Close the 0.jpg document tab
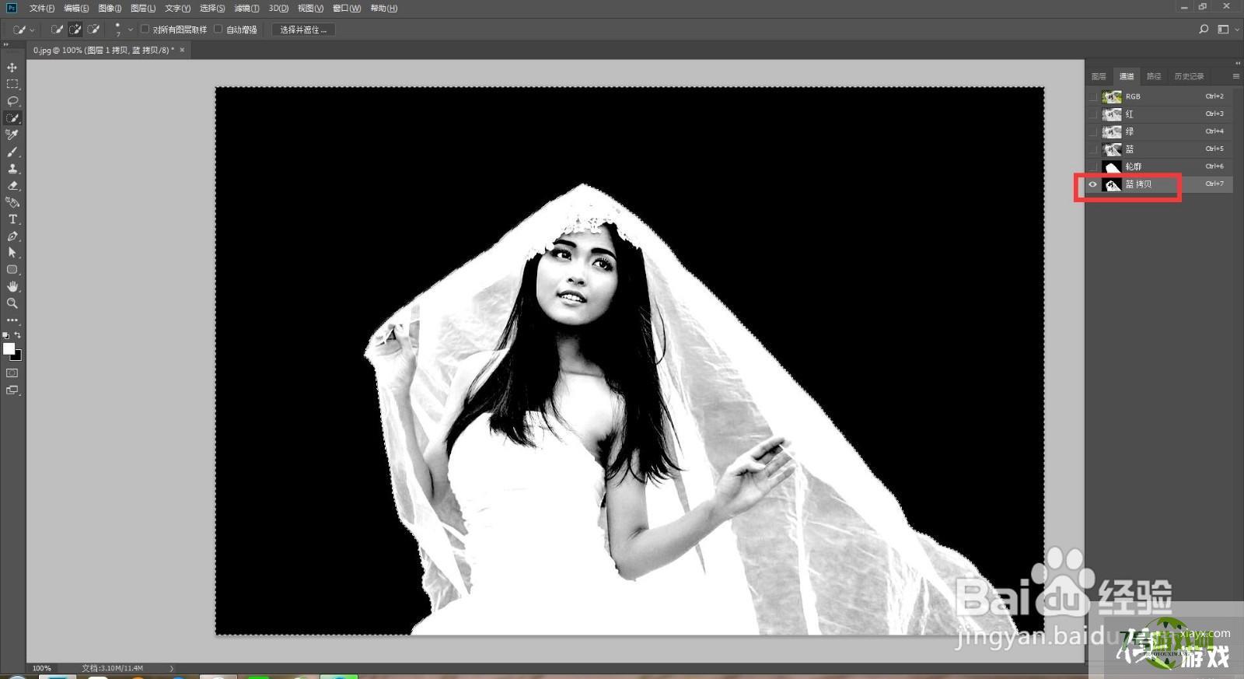 [182, 50]
